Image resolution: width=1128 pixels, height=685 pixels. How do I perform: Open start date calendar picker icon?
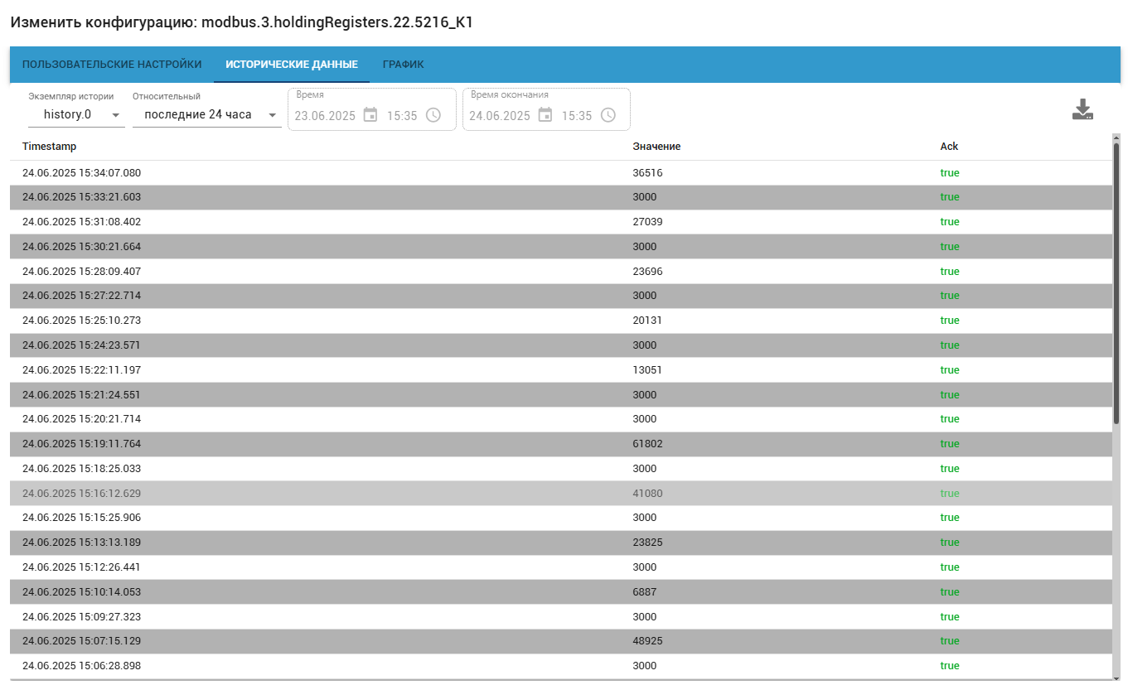click(370, 115)
